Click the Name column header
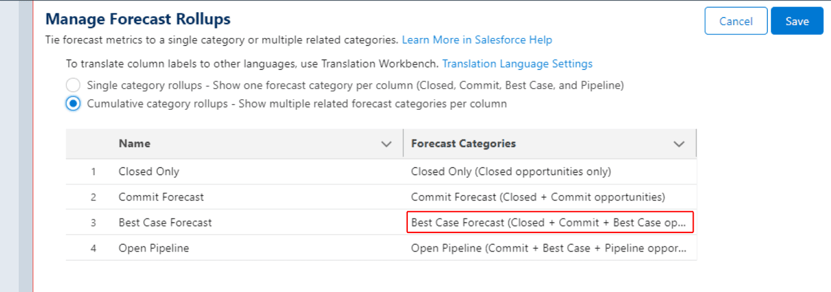The width and height of the screenshot is (831, 292). tap(134, 144)
